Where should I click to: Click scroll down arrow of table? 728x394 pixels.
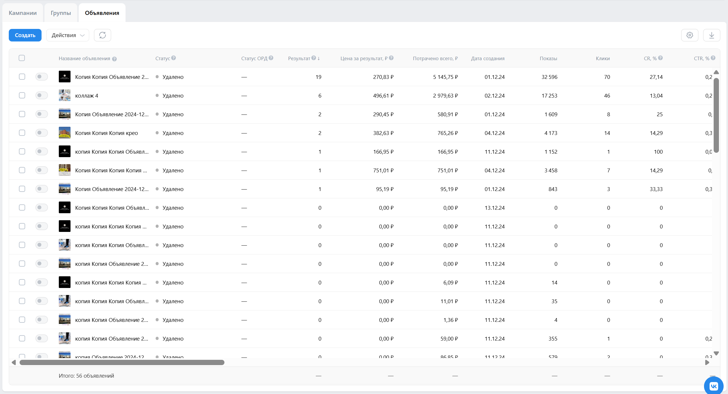[x=716, y=353]
